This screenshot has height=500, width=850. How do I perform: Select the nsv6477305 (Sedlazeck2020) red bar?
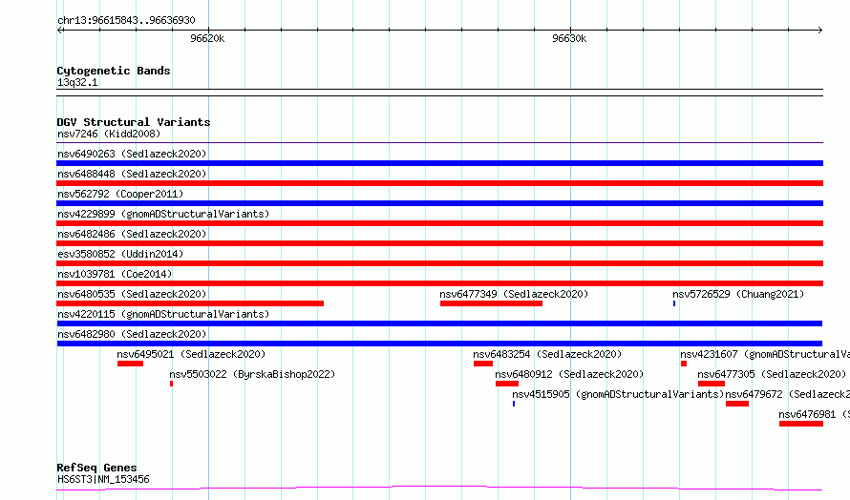click(712, 384)
